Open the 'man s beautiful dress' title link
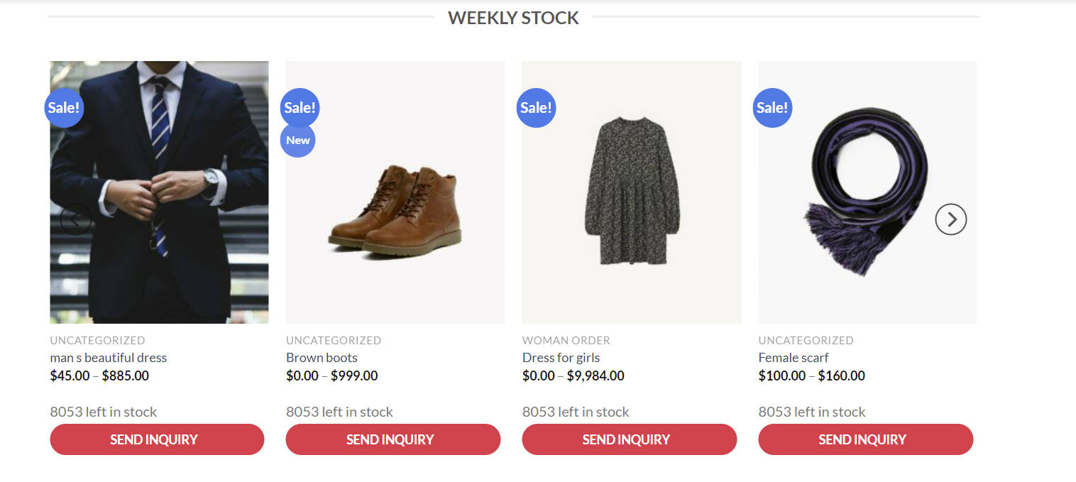The image size is (1076, 482). point(109,358)
